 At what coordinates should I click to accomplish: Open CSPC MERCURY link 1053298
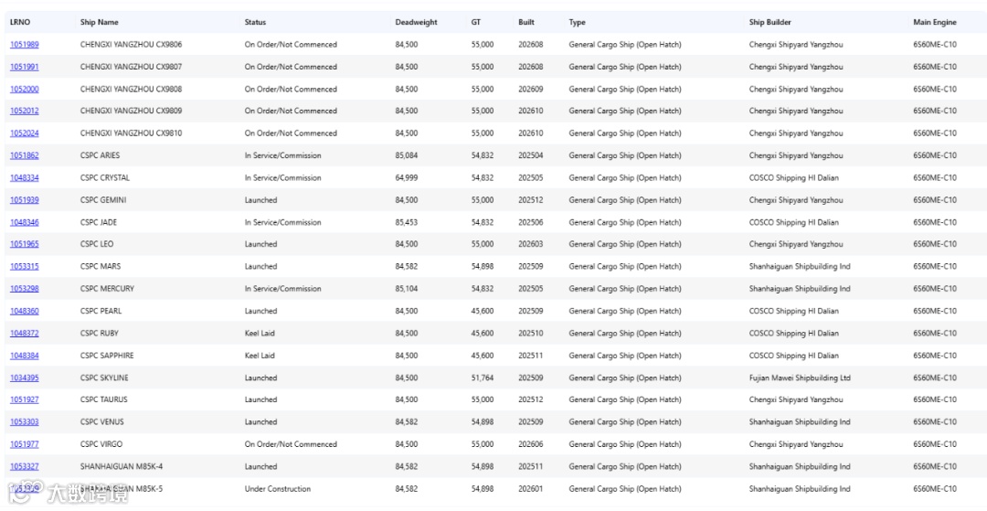tap(24, 289)
